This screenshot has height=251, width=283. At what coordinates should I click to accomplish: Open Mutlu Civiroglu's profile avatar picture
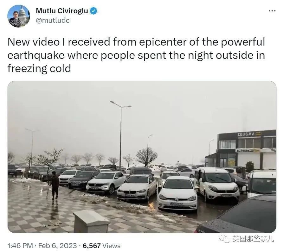tap(19, 16)
